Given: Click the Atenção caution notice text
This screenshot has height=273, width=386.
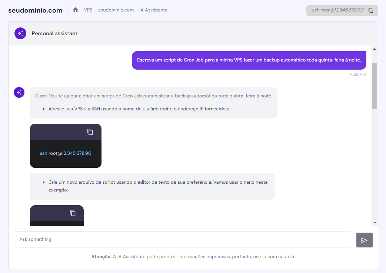Looking at the screenshot, I should point(193,256).
